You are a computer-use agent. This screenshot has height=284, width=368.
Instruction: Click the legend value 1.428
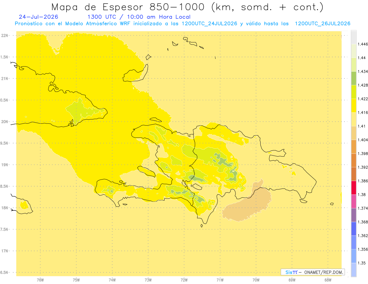tap(363, 85)
